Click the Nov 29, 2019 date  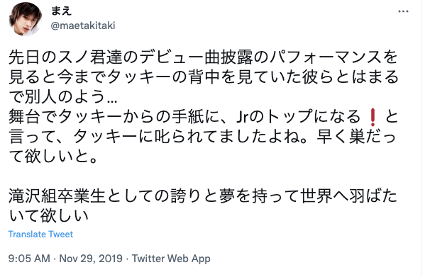point(91,259)
